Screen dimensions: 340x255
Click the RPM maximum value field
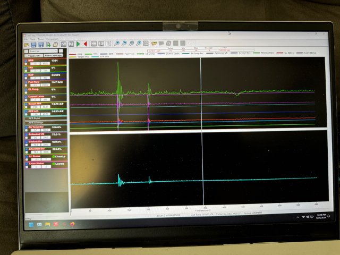(44, 64)
